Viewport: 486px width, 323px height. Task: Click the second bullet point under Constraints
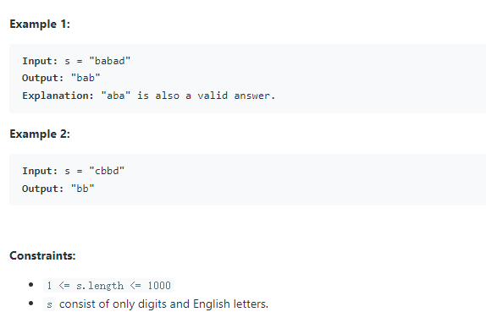click(x=30, y=304)
